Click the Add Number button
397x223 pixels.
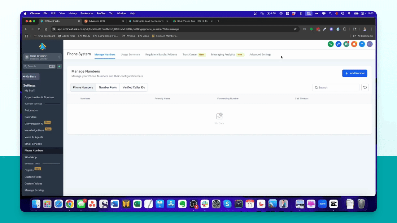tap(355, 73)
